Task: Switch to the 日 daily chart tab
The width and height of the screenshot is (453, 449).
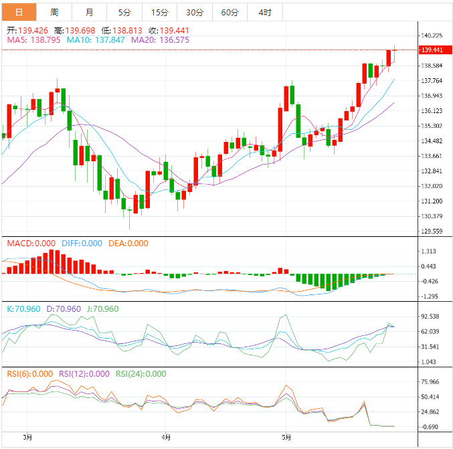Action: (x=18, y=12)
